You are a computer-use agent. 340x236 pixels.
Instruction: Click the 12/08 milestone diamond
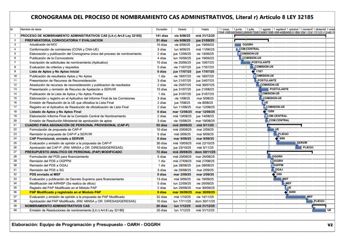[264, 112]
